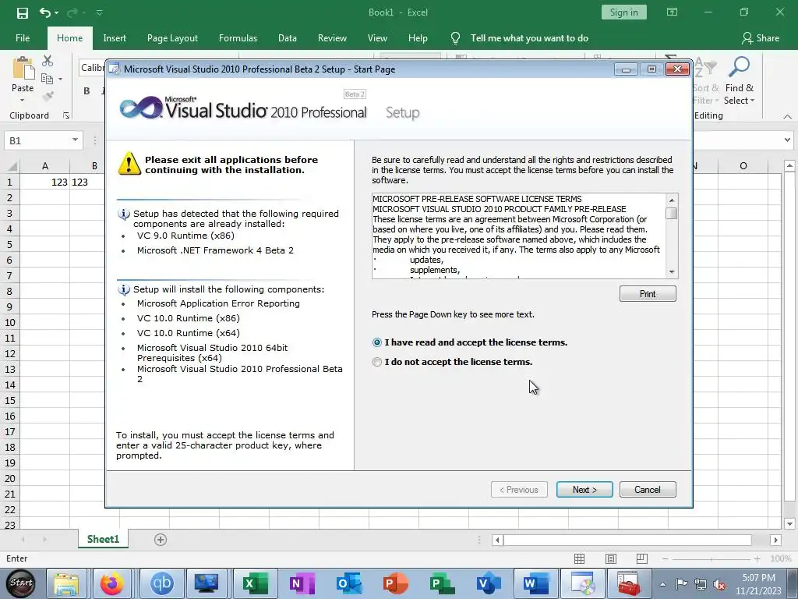Open PowerPoint from the taskbar
This screenshot has height=599, width=798.
click(395, 583)
